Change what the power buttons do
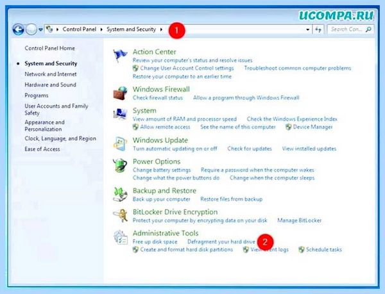385x294 pixels. pos(176,178)
